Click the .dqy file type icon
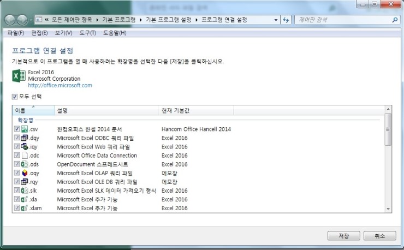 point(25,138)
